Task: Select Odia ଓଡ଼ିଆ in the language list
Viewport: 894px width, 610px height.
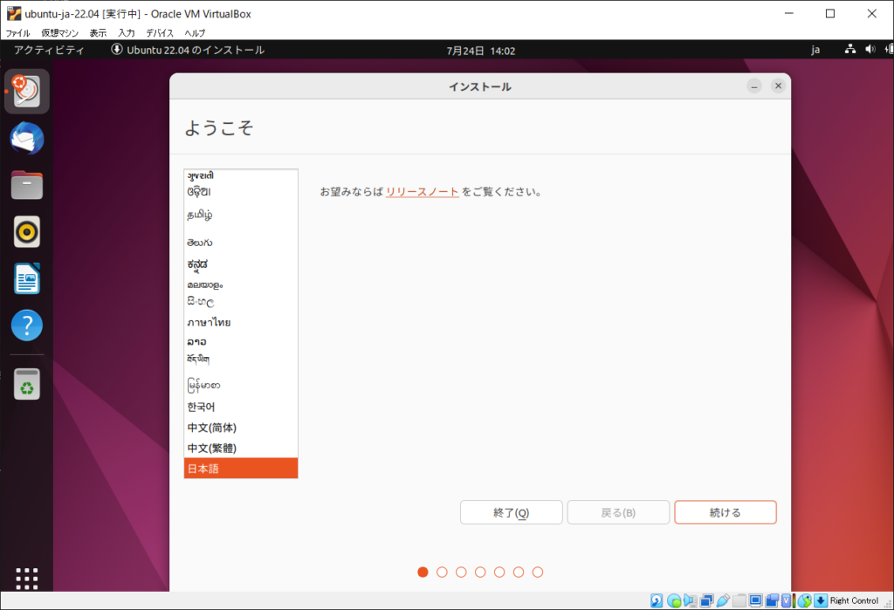Action: click(241, 192)
